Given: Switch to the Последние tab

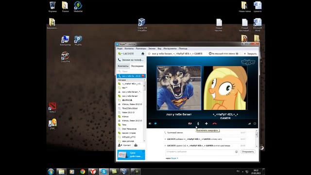Looking at the screenshot, I should pos(137,66).
